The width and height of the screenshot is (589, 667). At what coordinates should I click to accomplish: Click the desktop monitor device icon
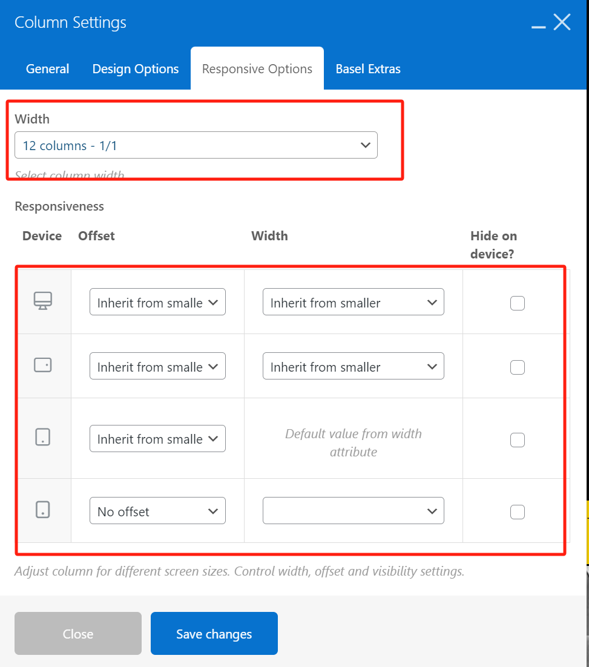click(x=43, y=301)
